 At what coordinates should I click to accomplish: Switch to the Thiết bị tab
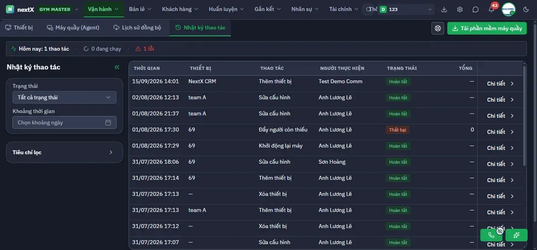[19, 28]
